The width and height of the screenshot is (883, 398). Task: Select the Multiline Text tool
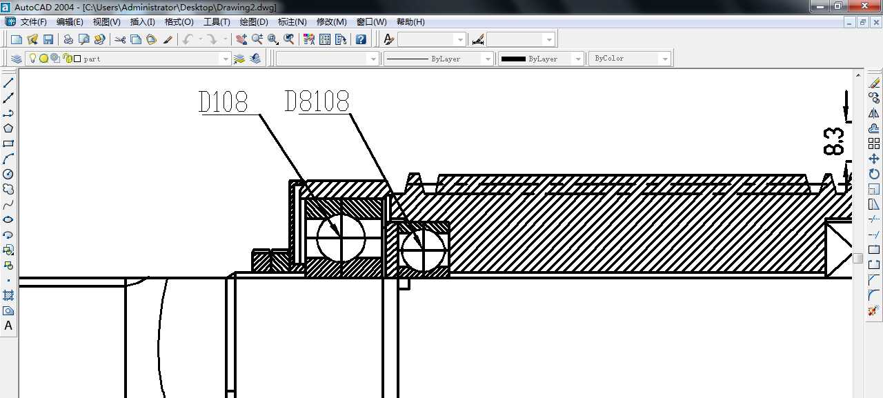(8, 326)
